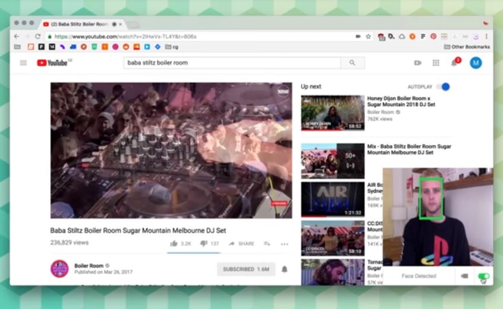This screenshot has height=309, width=503.
Task: Bookmark page with the star icon
Action: [368, 37]
